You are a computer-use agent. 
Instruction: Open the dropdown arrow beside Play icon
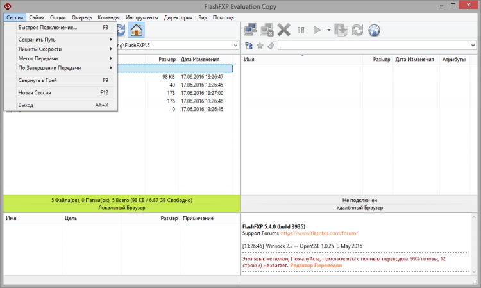(x=328, y=30)
